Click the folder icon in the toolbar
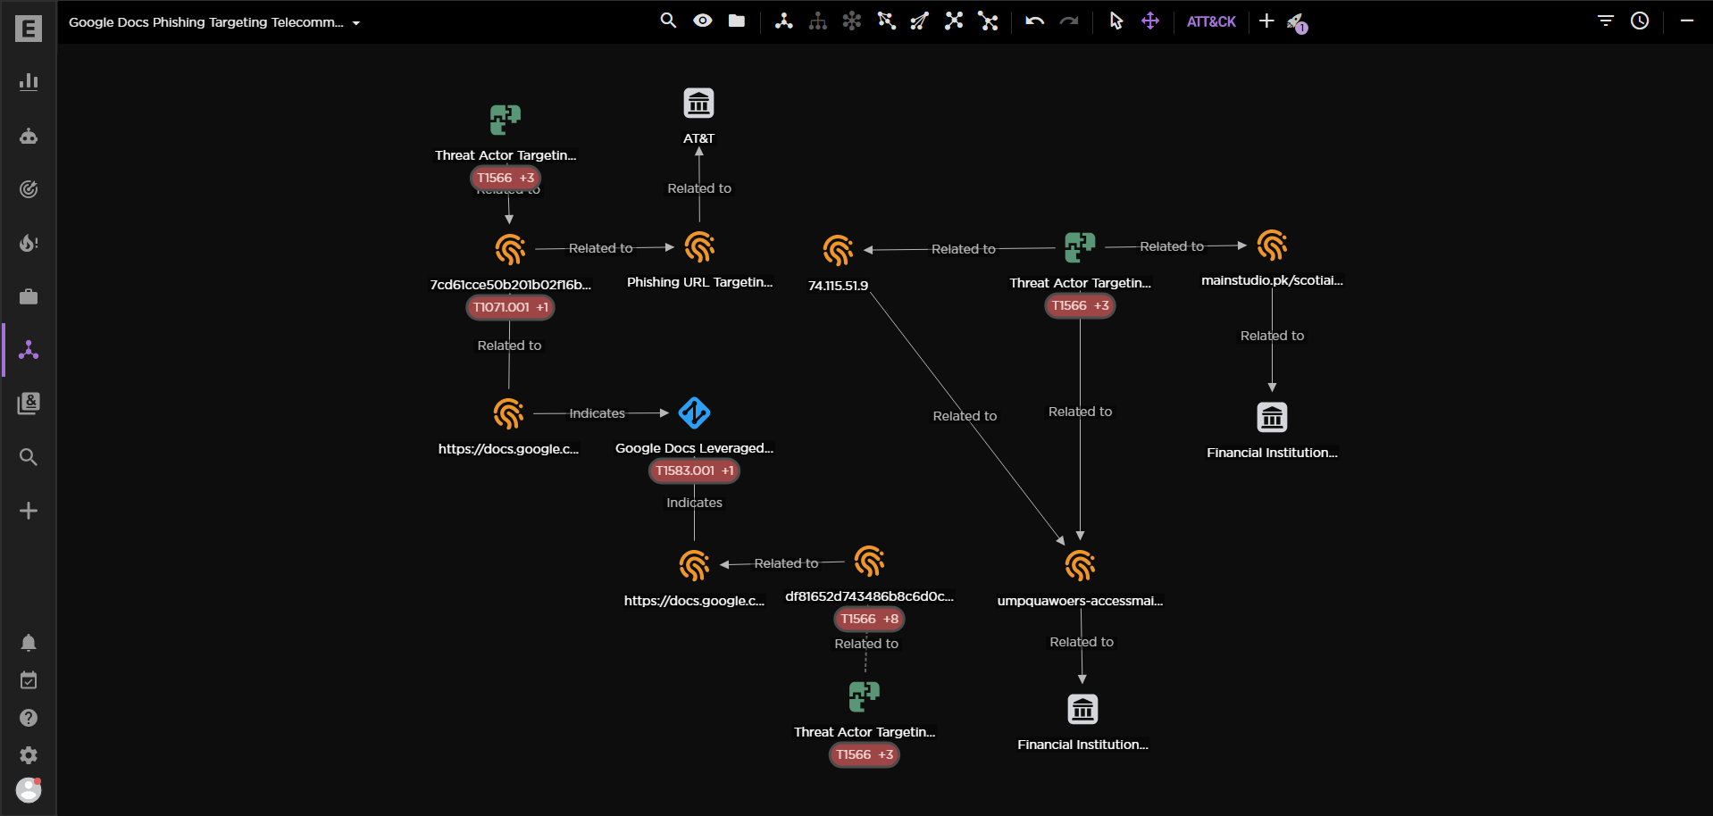Image resolution: width=1713 pixels, height=816 pixels. click(736, 21)
